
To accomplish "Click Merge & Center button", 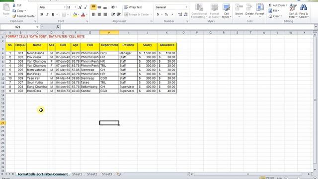I will click(138, 14).
